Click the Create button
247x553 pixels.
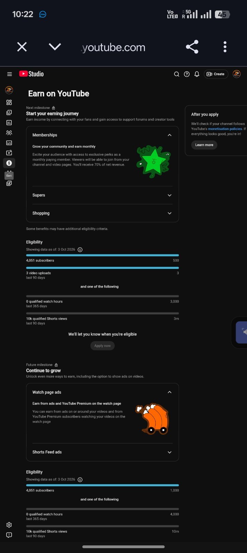coord(216,74)
